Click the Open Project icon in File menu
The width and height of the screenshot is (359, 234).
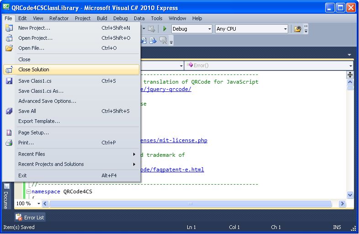(9, 38)
